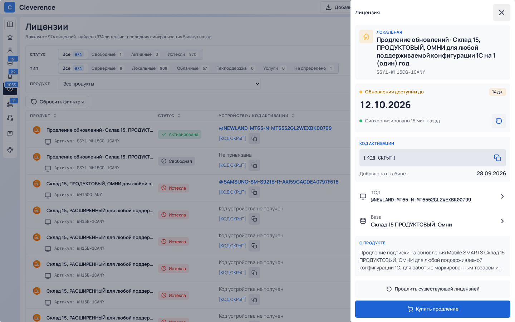Expand the ТСД device row chevron
This screenshot has width=515, height=322.
click(502, 196)
